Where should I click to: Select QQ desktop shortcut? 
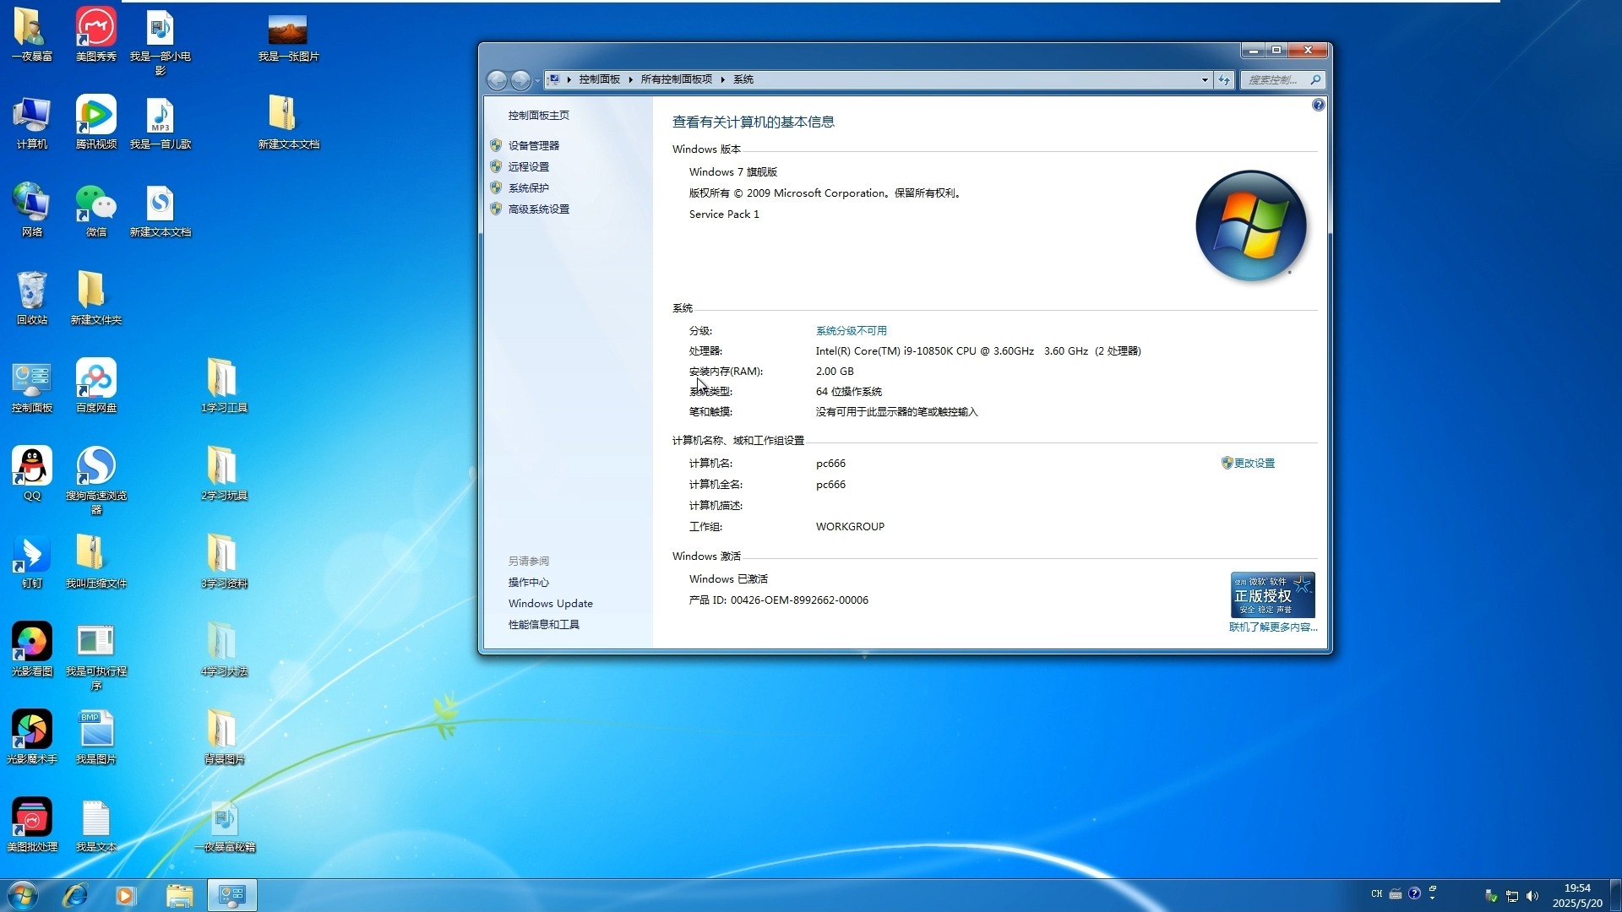tap(31, 475)
